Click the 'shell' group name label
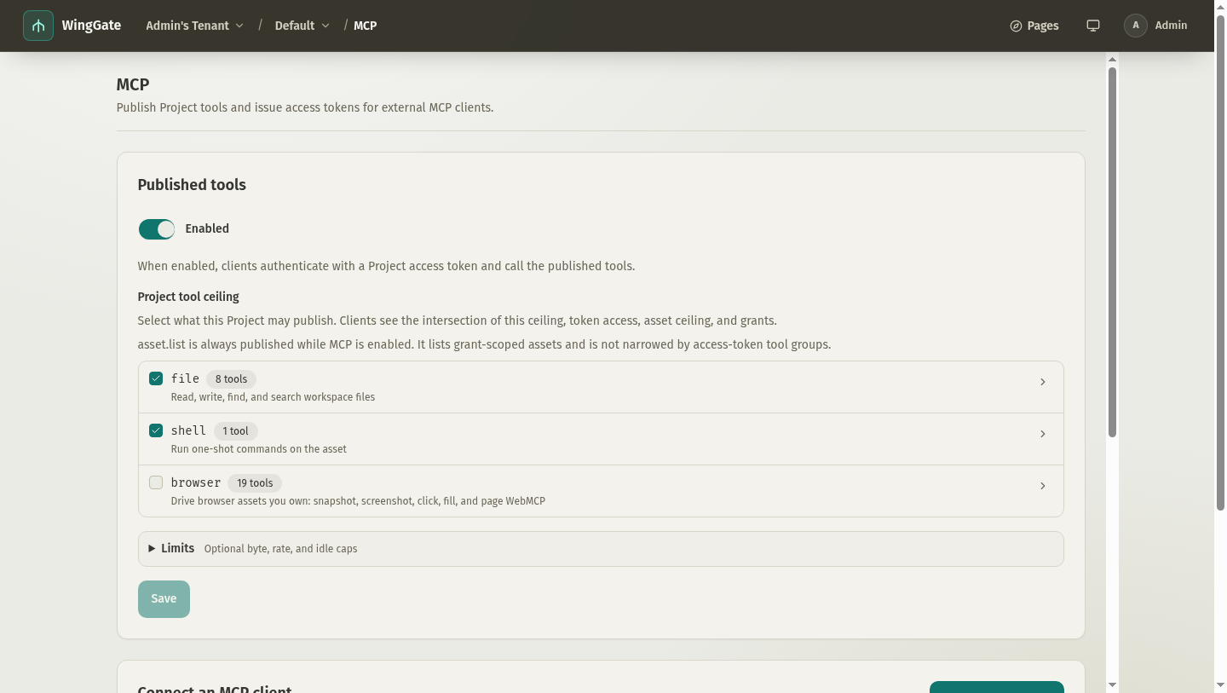The width and height of the screenshot is (1227, 693). point(188,430)
